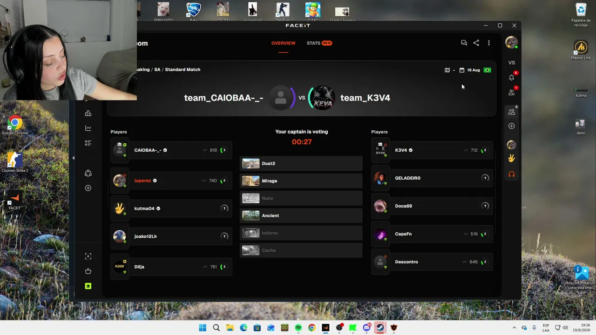The image size is (596, 335).
Task: Open CAIOBAA-_- player card
Action: point(171,150)
